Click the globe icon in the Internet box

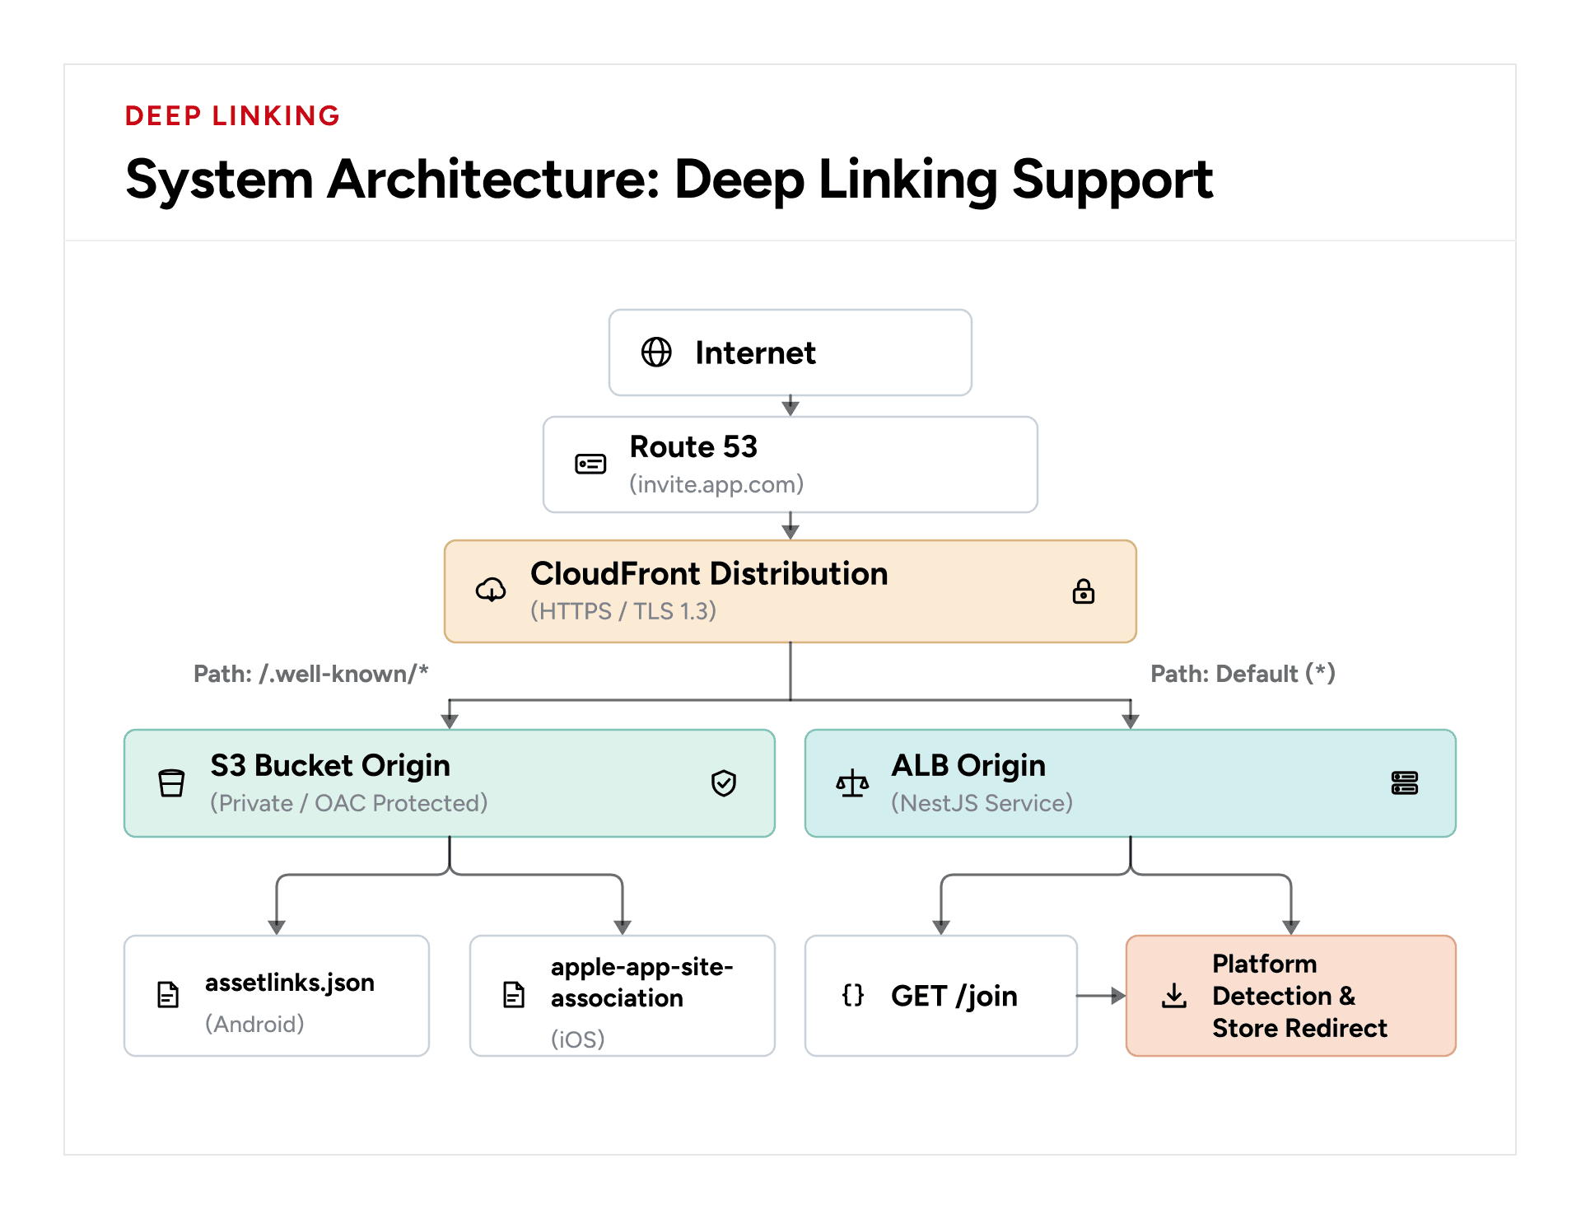656,353
